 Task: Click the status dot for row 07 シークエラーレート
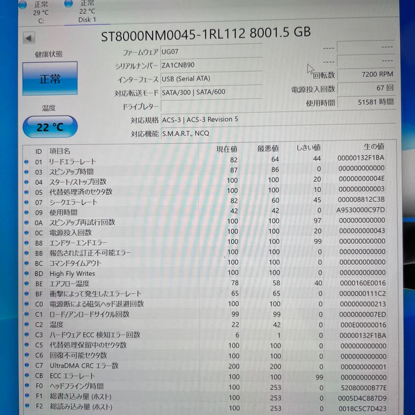pos(27,202)
